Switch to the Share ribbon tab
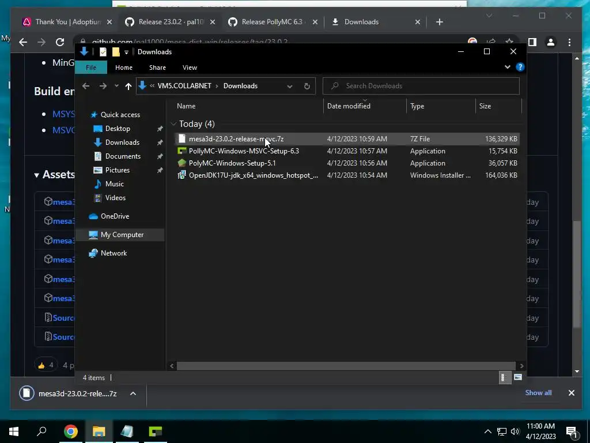 pyautogui.click(x=157, y=67)
